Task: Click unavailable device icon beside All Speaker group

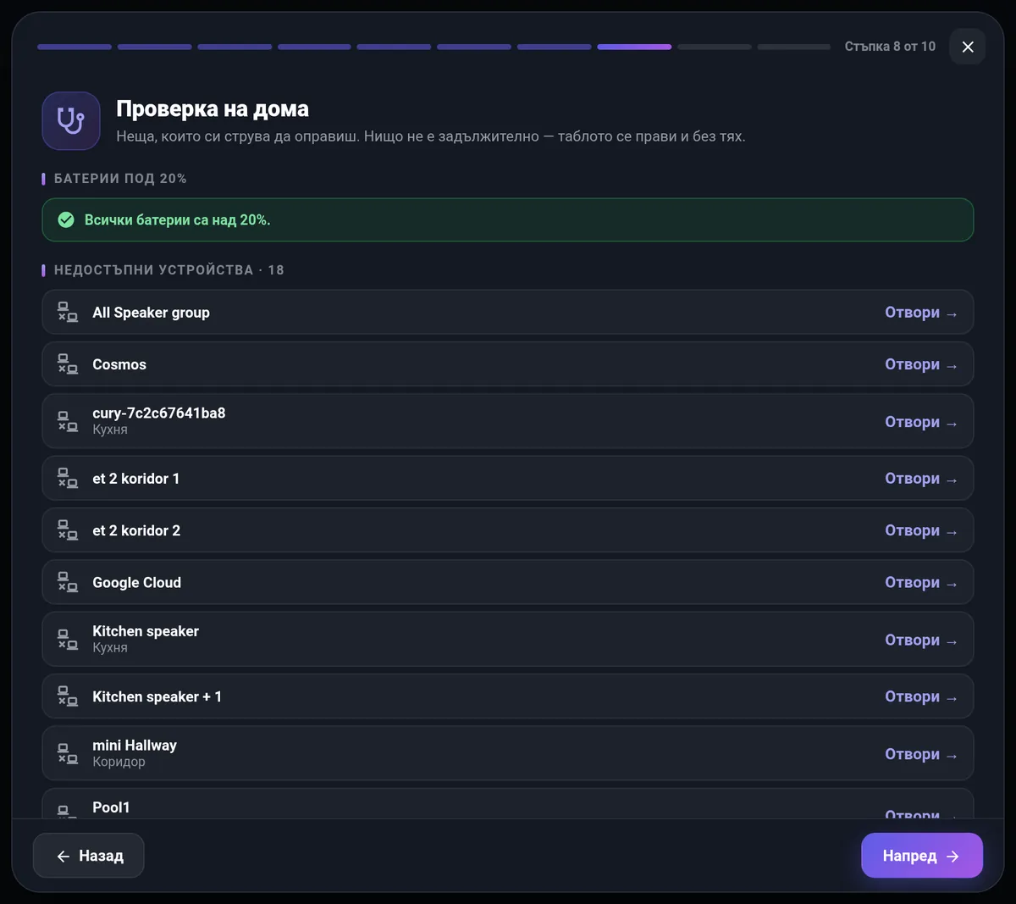Action: tap(68, 313)
